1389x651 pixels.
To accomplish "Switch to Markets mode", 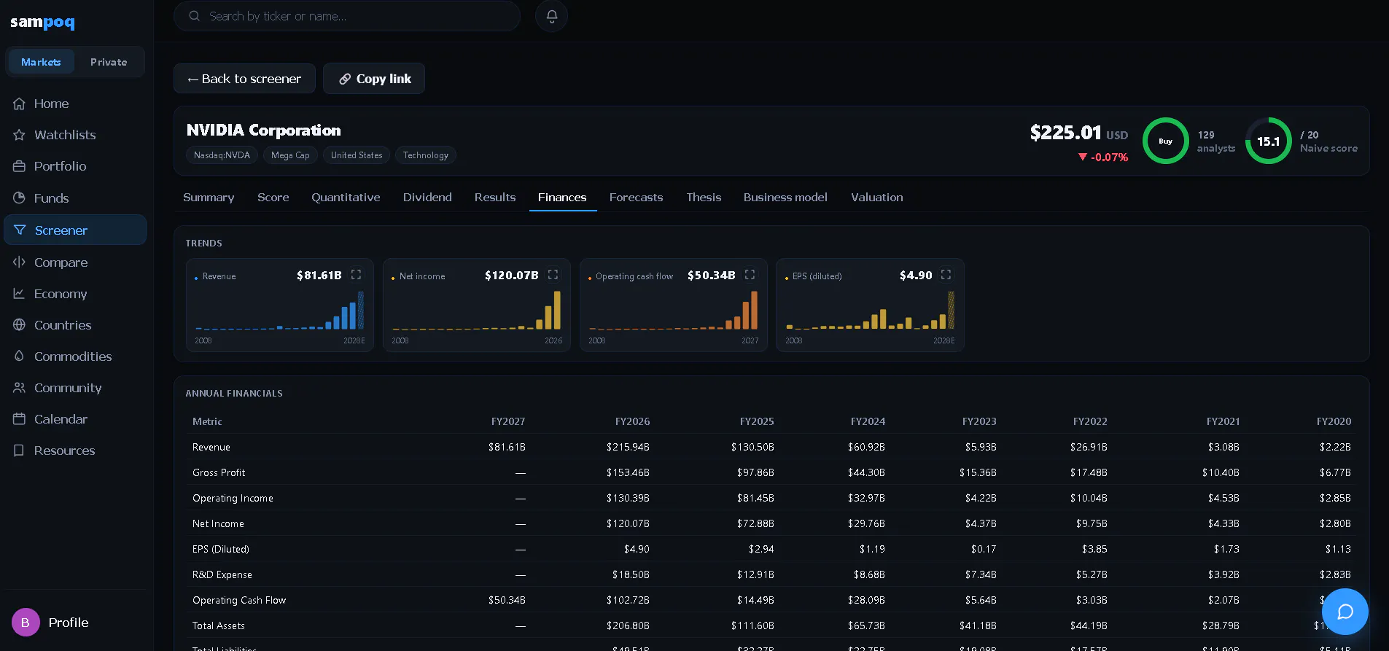I will tap(41, 62).
